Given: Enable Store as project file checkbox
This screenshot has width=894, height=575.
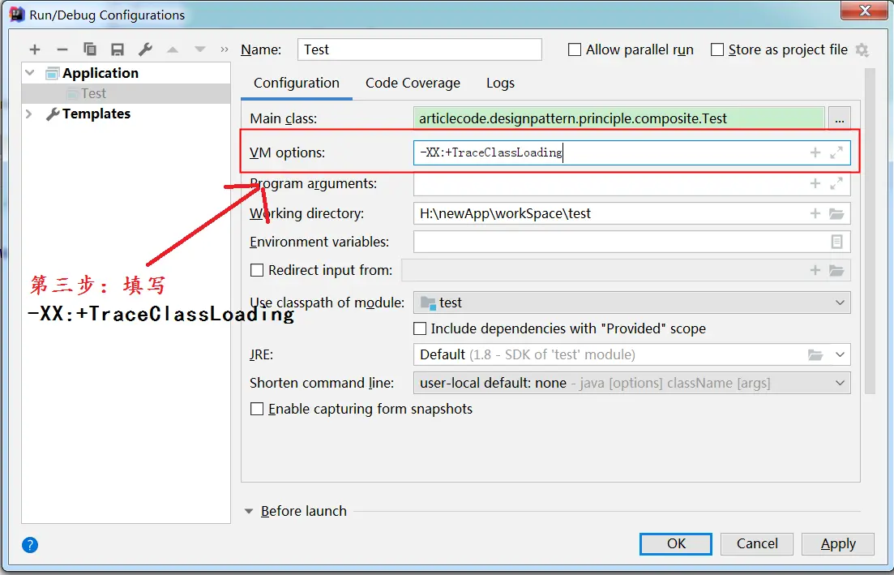Looking at the screenshot, I should [x=717, y=49].
